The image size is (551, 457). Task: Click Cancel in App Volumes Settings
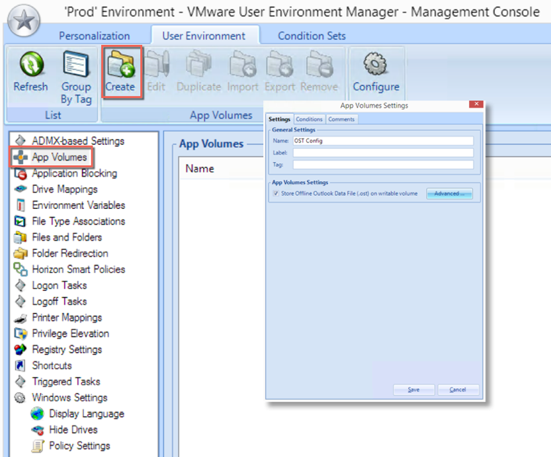pos(458,390)
